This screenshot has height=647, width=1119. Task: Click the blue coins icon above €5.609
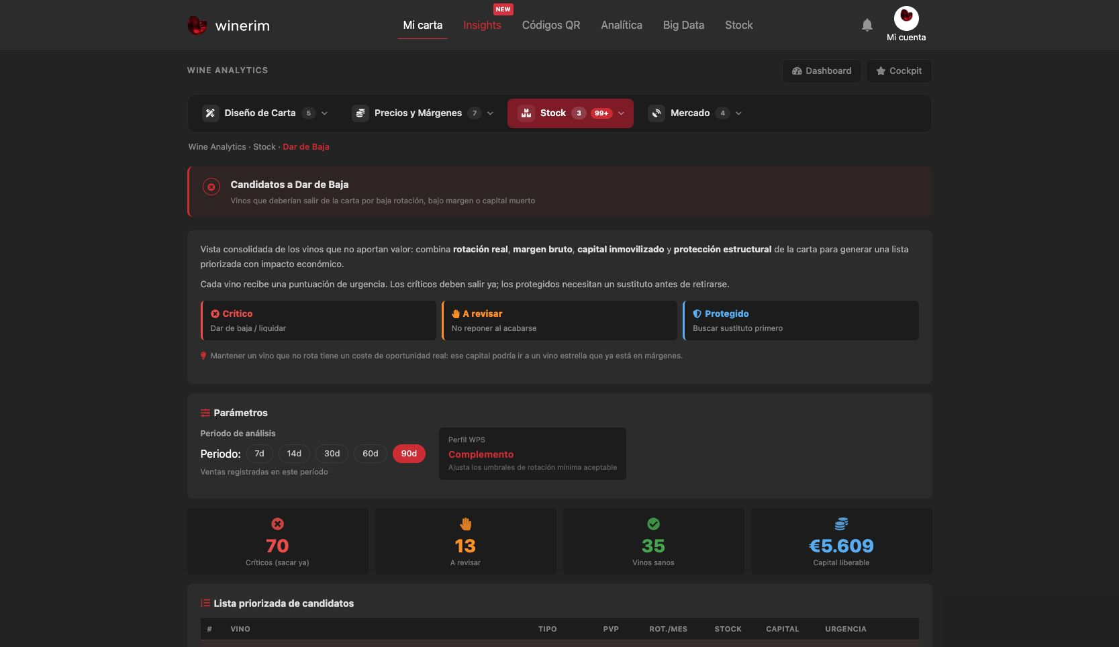[841, 524]
